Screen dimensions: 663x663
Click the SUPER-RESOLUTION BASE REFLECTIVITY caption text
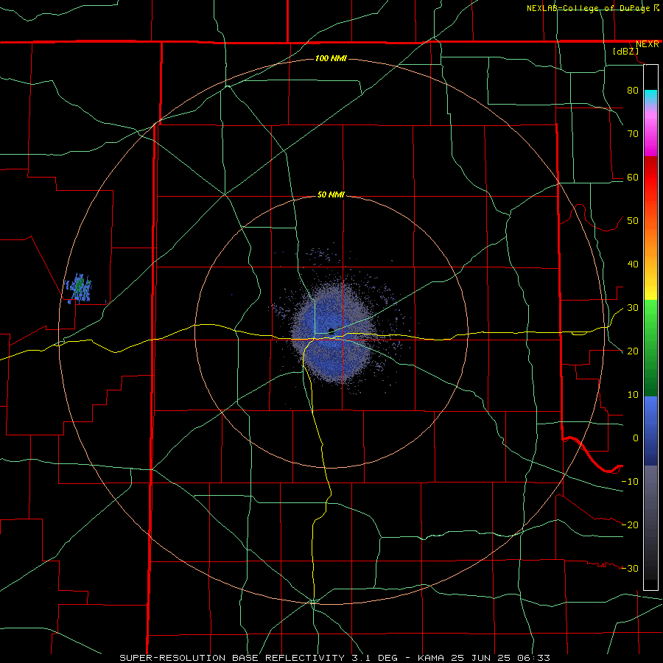(x=232, y=658)
